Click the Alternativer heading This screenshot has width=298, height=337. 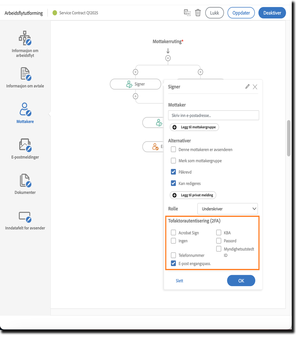click(179, 141)
